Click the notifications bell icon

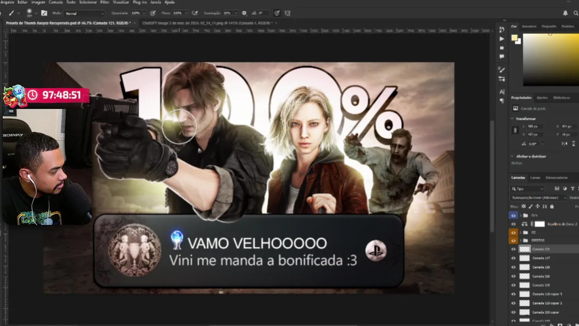(x=565, y=13)
